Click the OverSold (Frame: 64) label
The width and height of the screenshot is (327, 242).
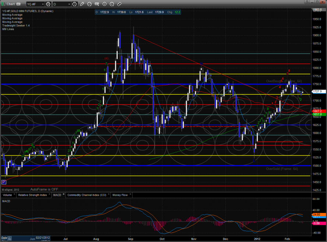click(x=282, y=169)
